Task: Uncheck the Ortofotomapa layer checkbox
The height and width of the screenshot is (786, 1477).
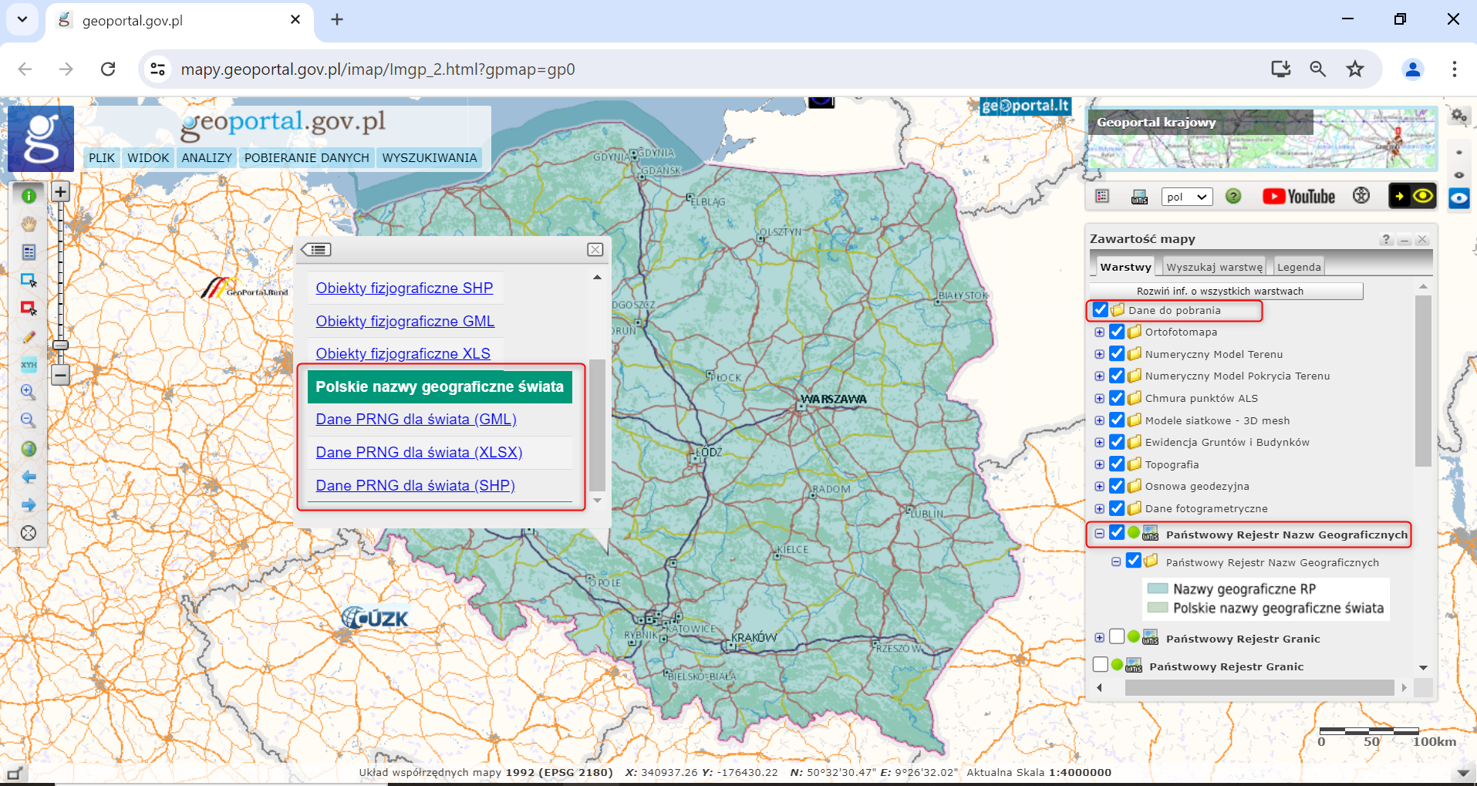Action: [x=1117, y=332]
